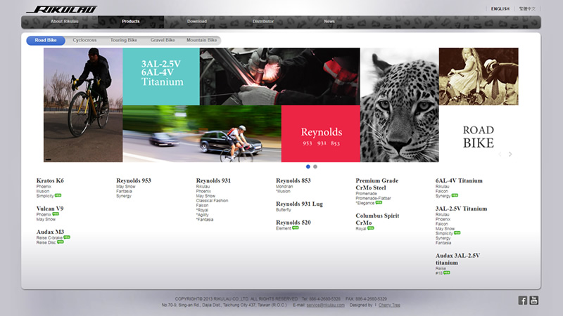Select the first carousel page dot
The width and height of the screenshot is (563, 316).
308,166
